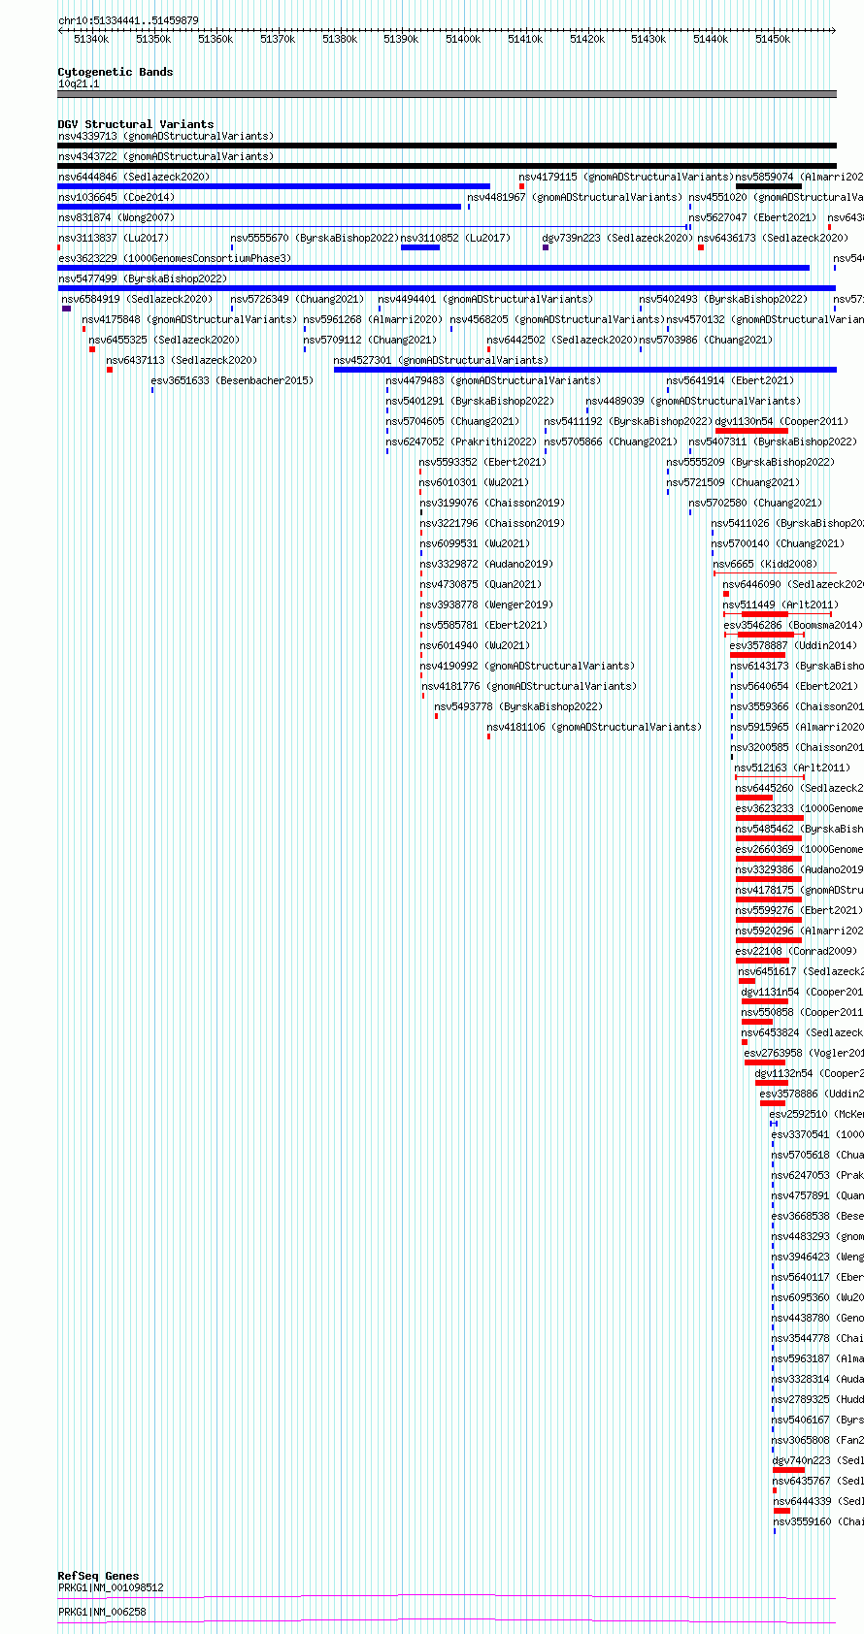Click the nsv4527301 gnomAD variant label
Screen dimensions: 864x1634
(x=442, y=360)
